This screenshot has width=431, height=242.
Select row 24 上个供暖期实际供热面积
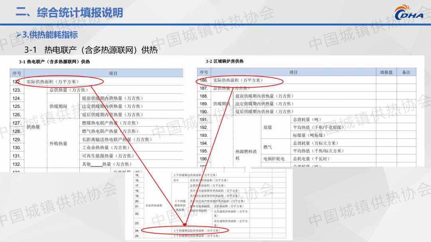(x=196, y=230)
